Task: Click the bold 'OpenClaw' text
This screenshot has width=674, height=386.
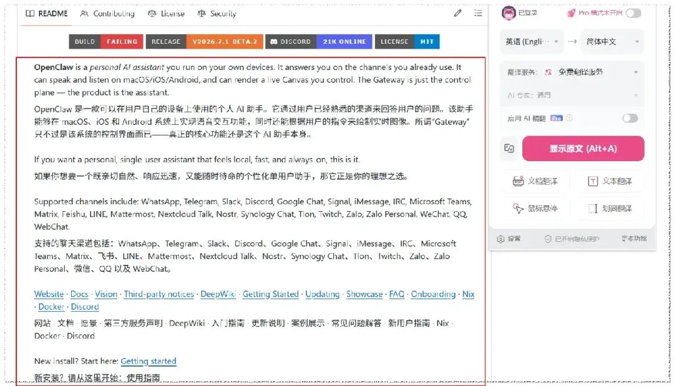Action: coord(53,67)
